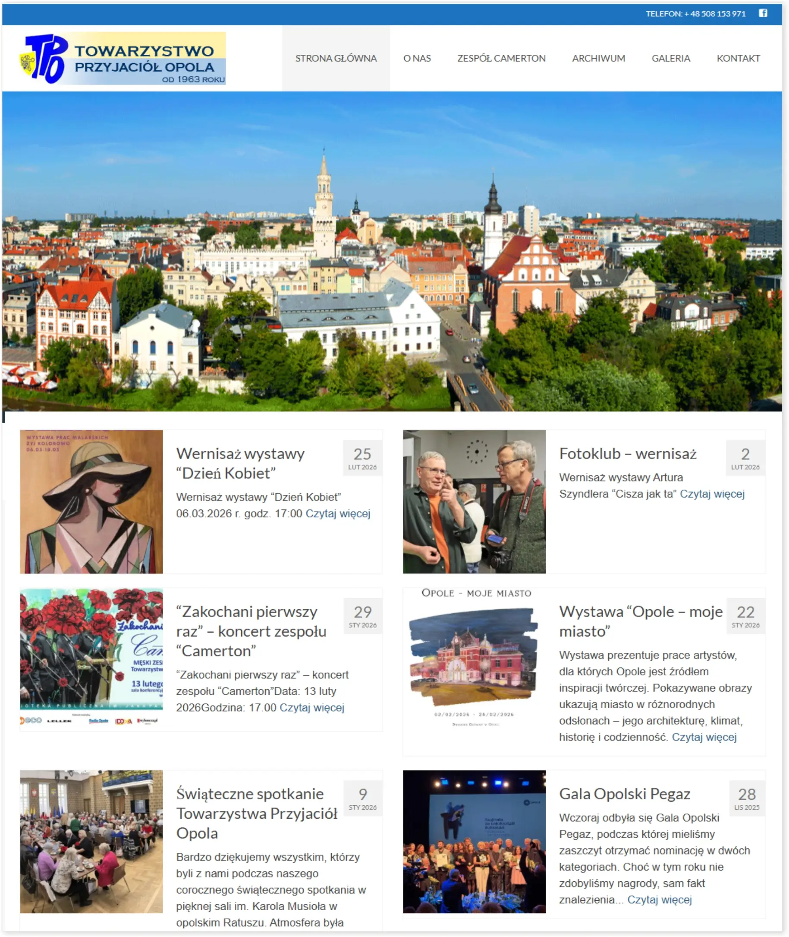The width and height of the screenshot is (789, 937).
Task: Click excerpt beginning 'Wczoraj odbyła się Gala'
Action: [654, 858]
